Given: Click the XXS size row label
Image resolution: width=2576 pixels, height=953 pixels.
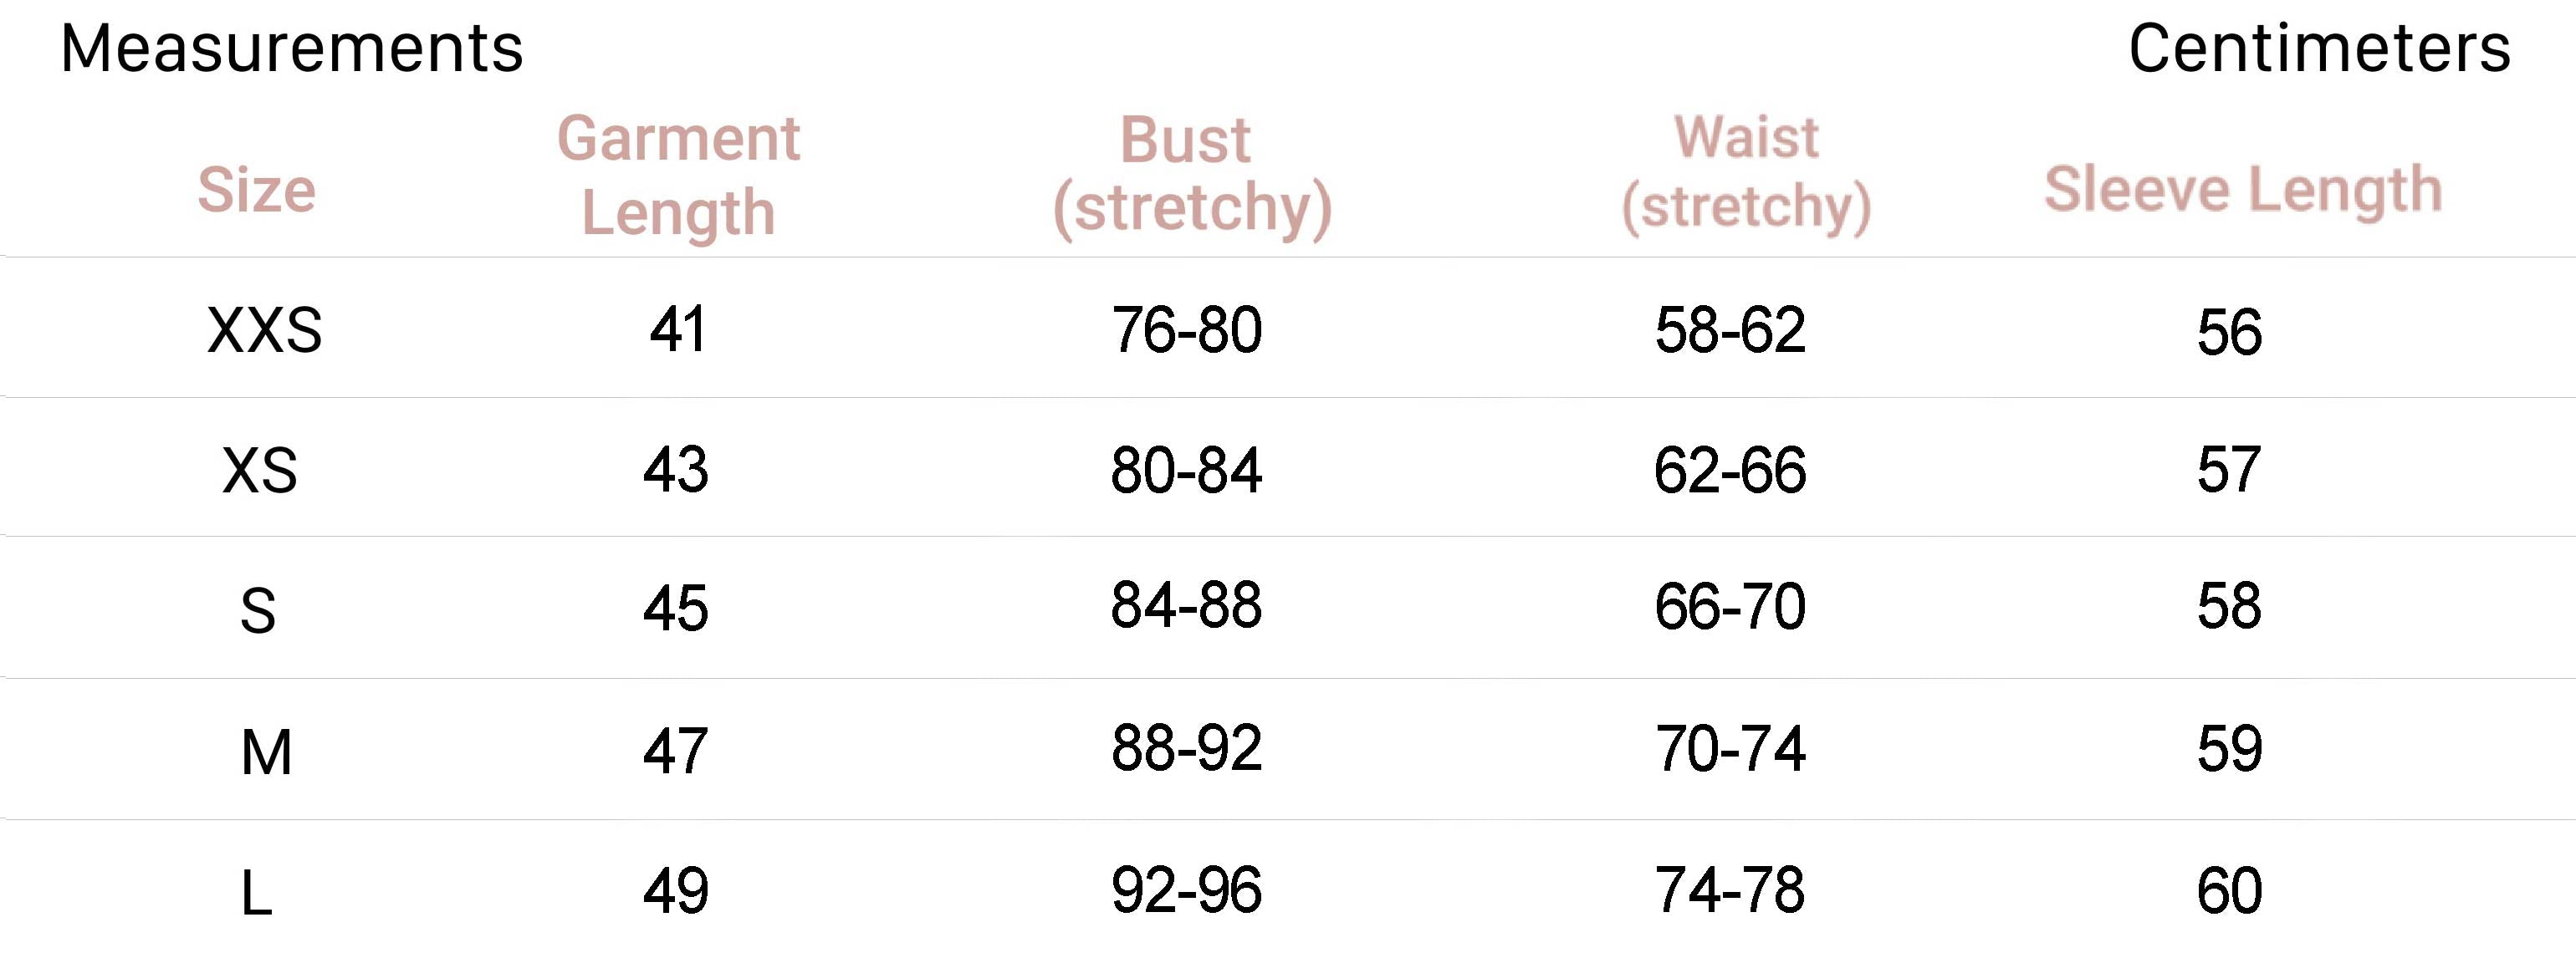Looking at the screenshot, I should [x=264, y=329].
